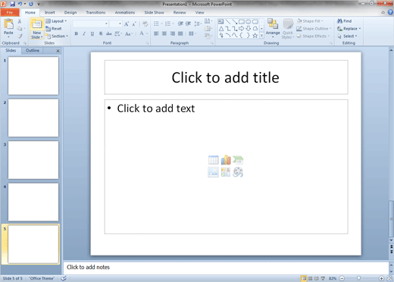Open the Change Case dropdown
Viewport: 394px width, 282px height.
tap(129, 33)
